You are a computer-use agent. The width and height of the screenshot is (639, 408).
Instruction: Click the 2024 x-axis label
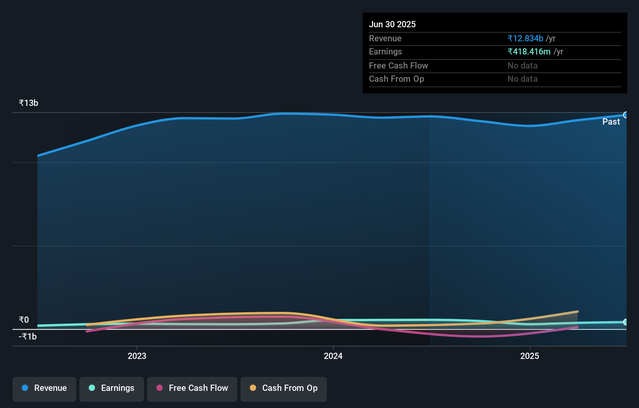coord(333,356)
